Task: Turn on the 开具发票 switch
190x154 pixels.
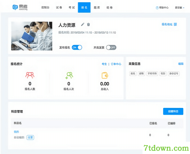Action: point(111,47)
